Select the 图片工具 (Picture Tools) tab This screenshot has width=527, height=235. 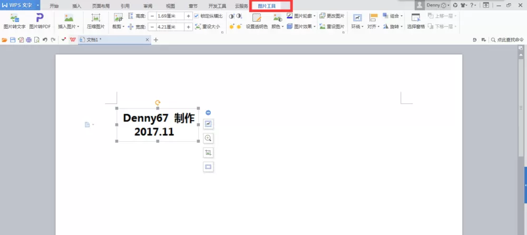267,6
